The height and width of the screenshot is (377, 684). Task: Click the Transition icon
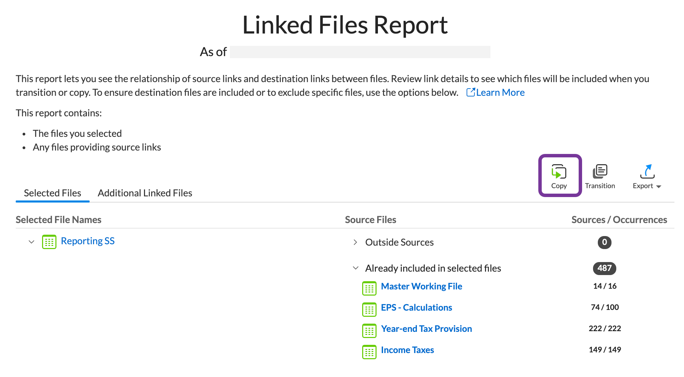pos(600,171)
